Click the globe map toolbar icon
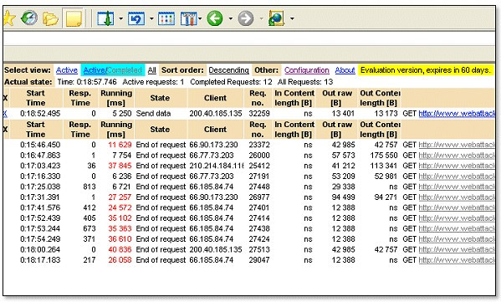Viewport: 501px width, 302px height. click(276, 18)
